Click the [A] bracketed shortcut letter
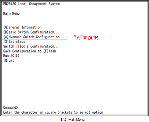The height and width of the screenshot is (122, 149). click(x=6, y=37)
